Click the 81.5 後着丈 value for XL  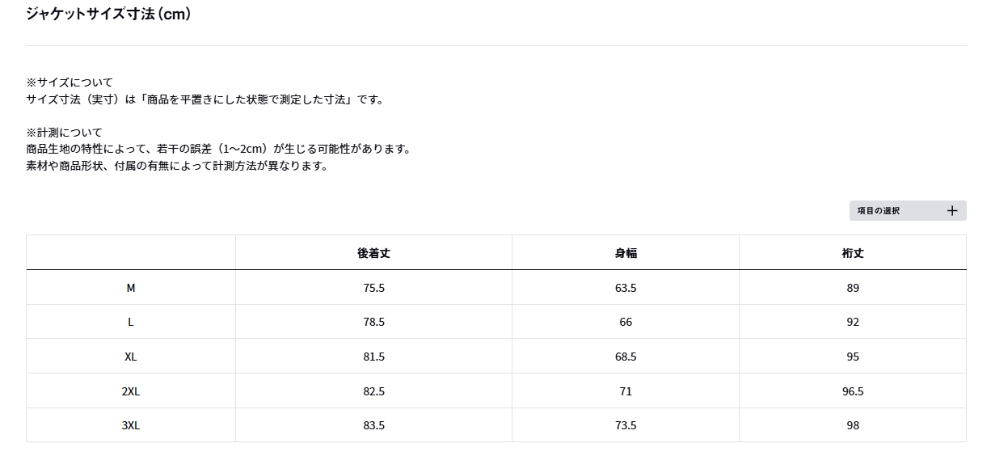[374, 357]
